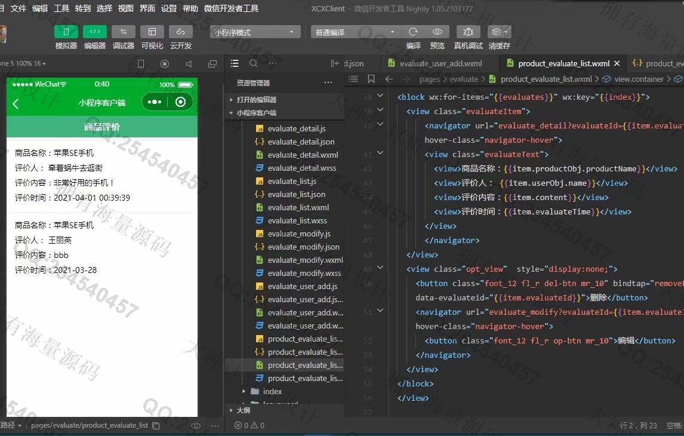The height and width of the screenshot is (436, 684).
Task: Click the mini program capsule menu dots
Action: (155, 102)
